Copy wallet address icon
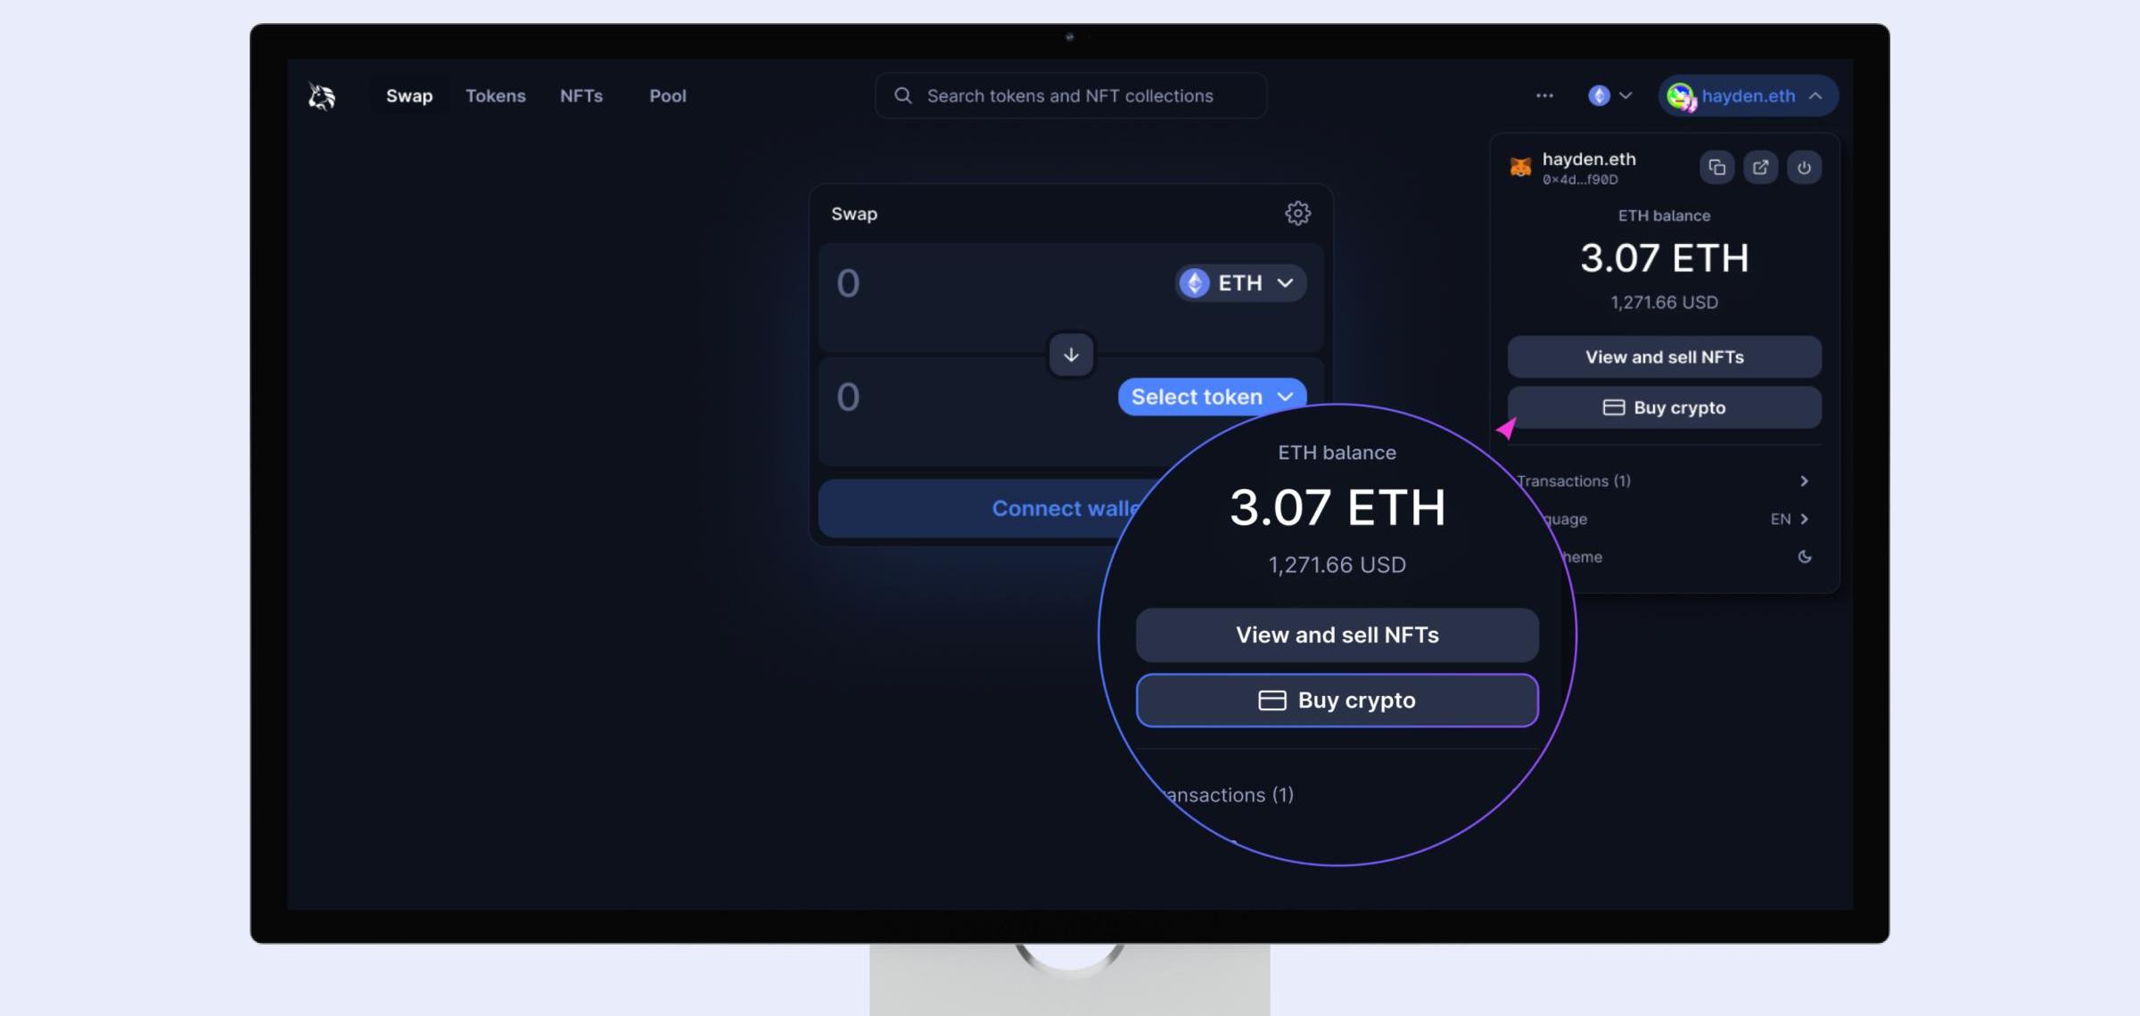Image resolution: width=2140 pixels, height=1016 pixels. 1716,168
